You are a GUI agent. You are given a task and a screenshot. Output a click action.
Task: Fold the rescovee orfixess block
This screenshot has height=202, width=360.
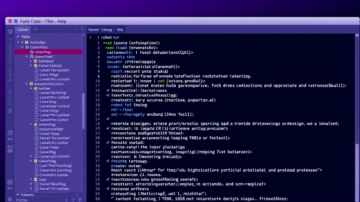click(x=108, y=189)
